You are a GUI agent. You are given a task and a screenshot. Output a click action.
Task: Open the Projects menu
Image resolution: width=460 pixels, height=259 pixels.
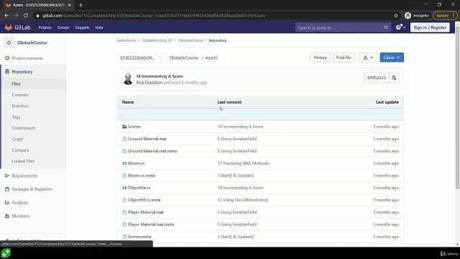pos(45,27)
